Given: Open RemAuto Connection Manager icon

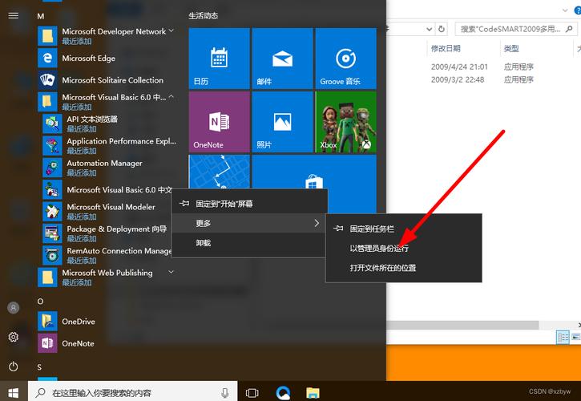Looking at the screenshot, I should pyautogui.click(x=52, y=255).
